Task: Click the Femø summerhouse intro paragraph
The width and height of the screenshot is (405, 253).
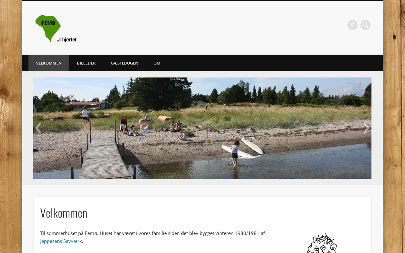Action: [153, 237]
